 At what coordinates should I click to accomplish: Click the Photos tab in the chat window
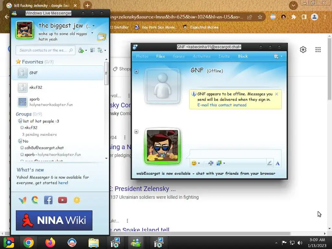point(142,56)
